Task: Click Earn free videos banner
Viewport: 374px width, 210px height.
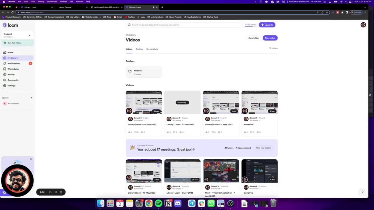Action: point(17,43)
